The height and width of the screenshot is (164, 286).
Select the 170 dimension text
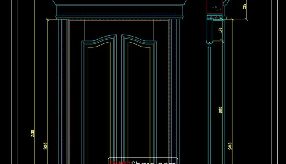click(220, 30)
